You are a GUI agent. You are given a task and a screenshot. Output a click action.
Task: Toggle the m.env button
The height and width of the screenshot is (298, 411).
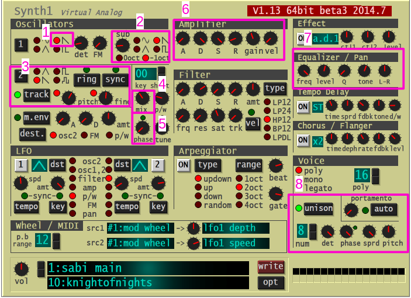pyautogui.click(x=36, y=117)
